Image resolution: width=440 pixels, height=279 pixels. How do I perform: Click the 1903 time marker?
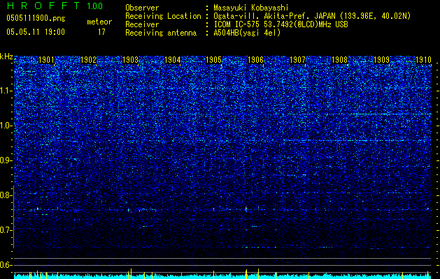pos(131,60)
